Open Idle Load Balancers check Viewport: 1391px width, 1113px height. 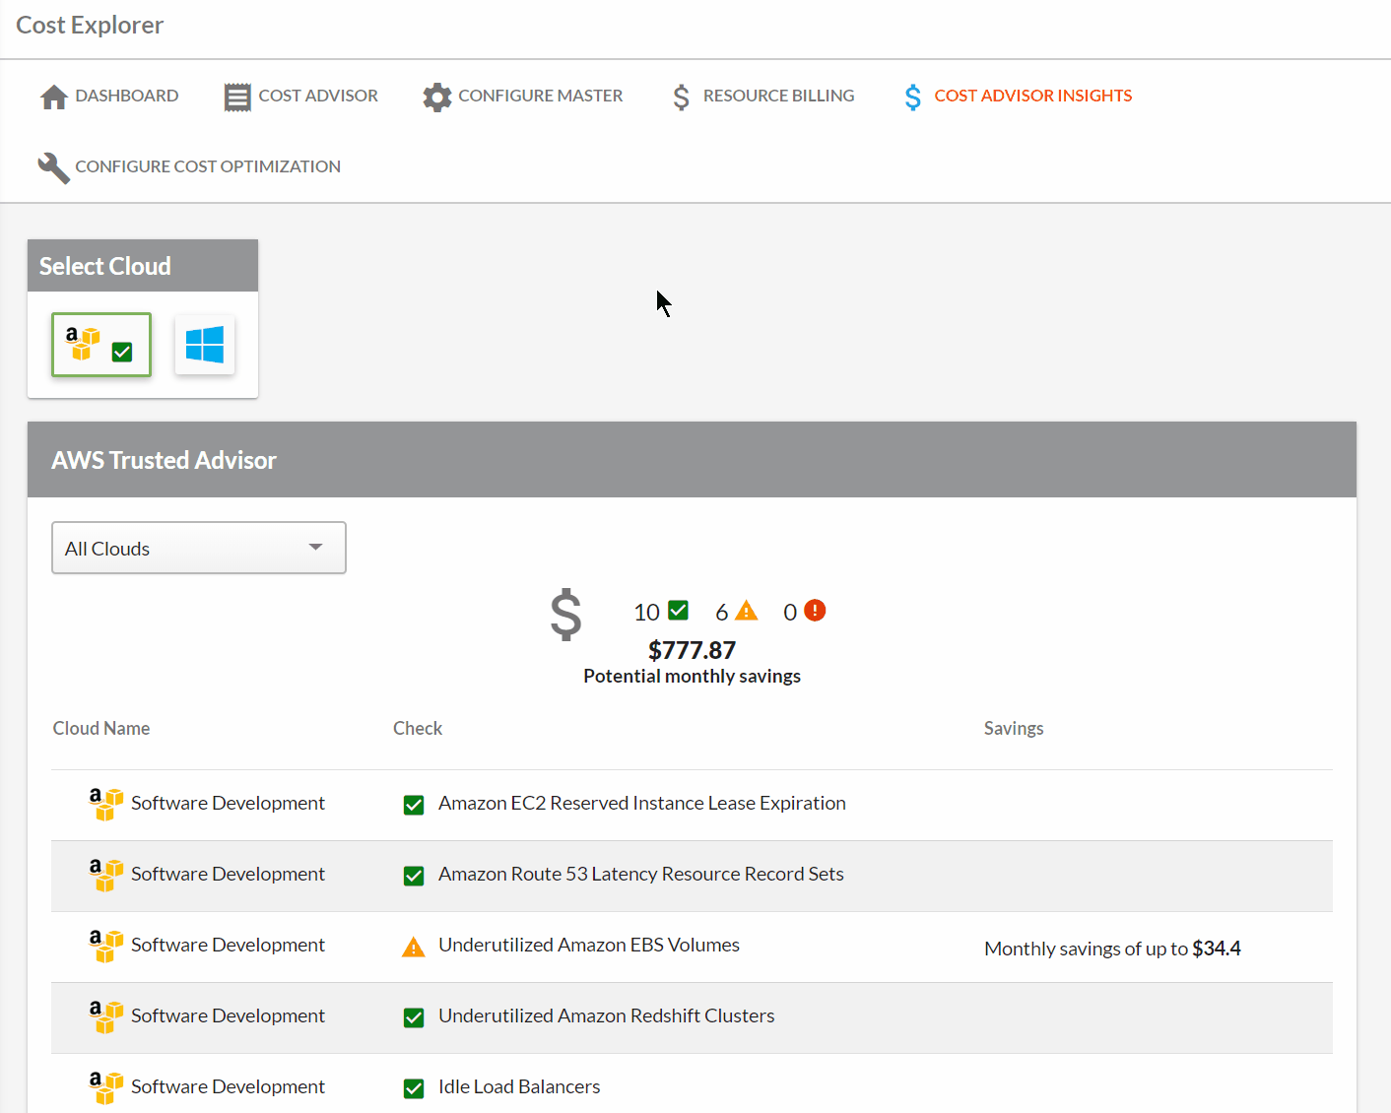pyautogui.click(x=519, y=1087)
